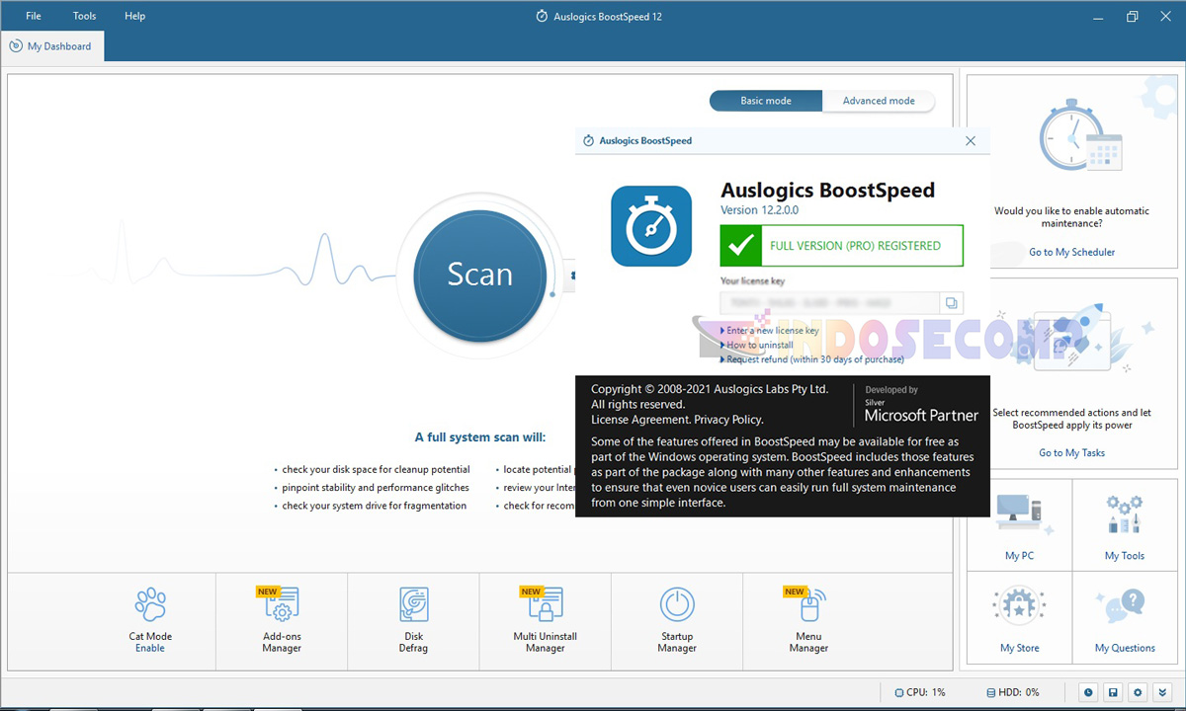Select the My Dashboard tab
The width and height of the screenshot is (1186, 711).
tap(52, 45)
